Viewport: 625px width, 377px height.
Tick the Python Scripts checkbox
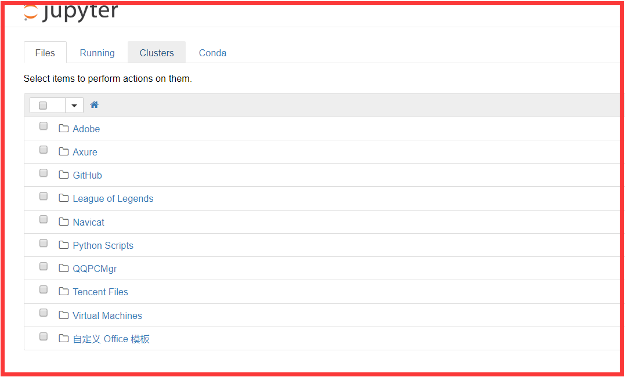click(x=44, y=243)
